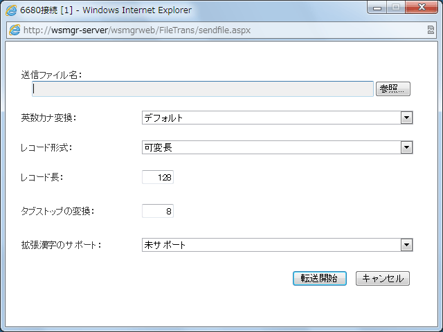Click the レコード形式: label
This screenshot has height=332, width=443.
pos(46,147)
